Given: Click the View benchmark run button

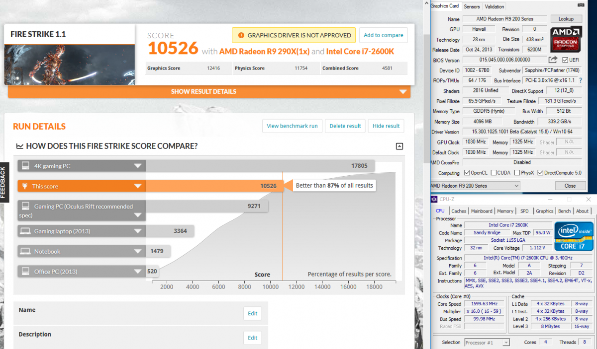Looking at the screenshot, I should coord(292,126).
